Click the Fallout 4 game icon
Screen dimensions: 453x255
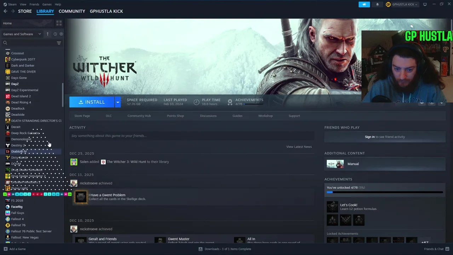8,219
